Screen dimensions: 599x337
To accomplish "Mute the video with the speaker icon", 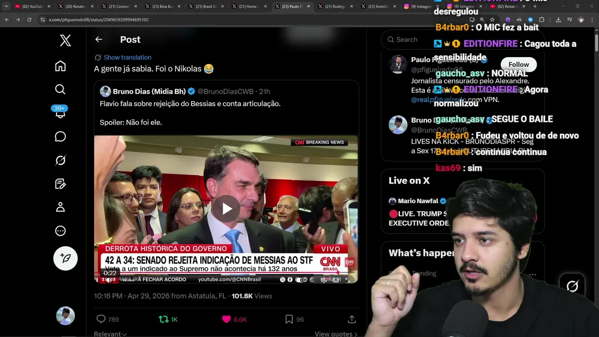I will [x=109, y=280].
